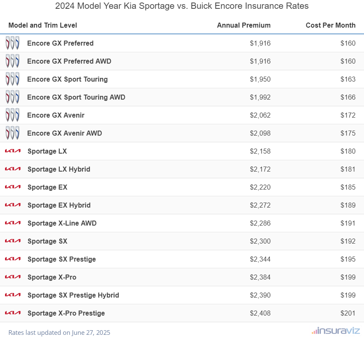Screen dimensions: 364x339
Task: Click the Kia logo beside Sportage EX Hybrid
Action: pos(13,205)
